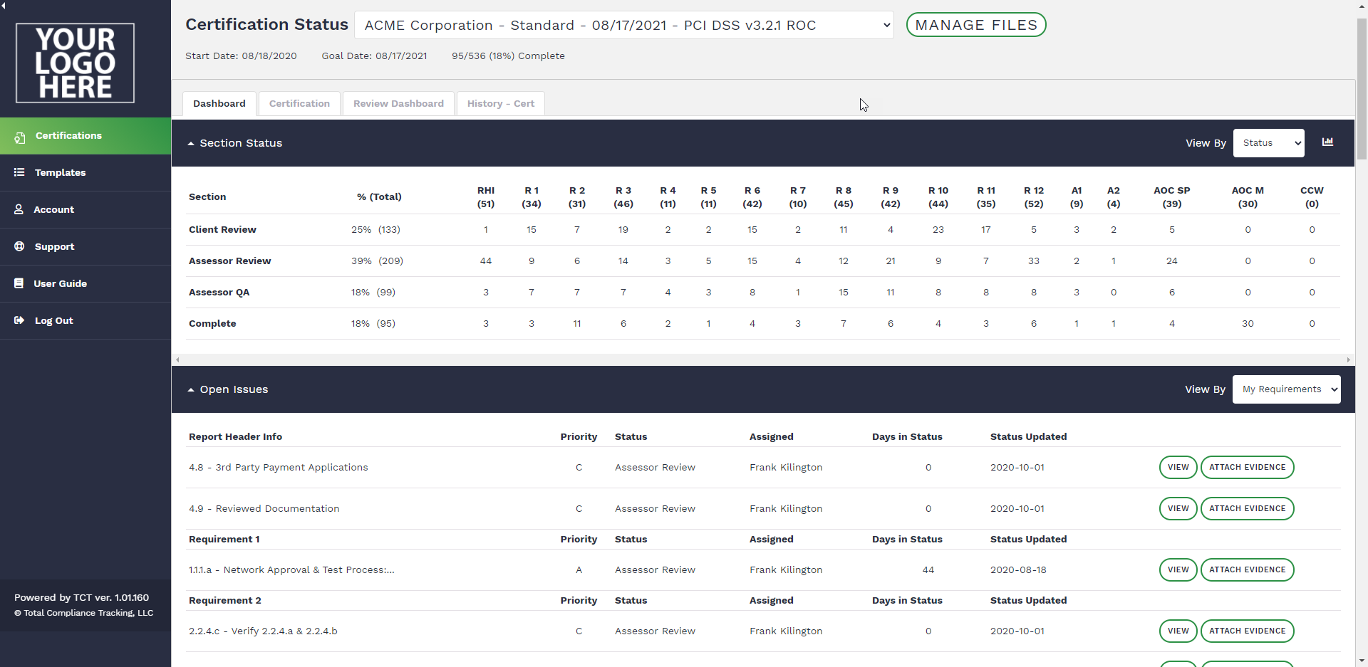Click the Manage Files button

[976, 25]
